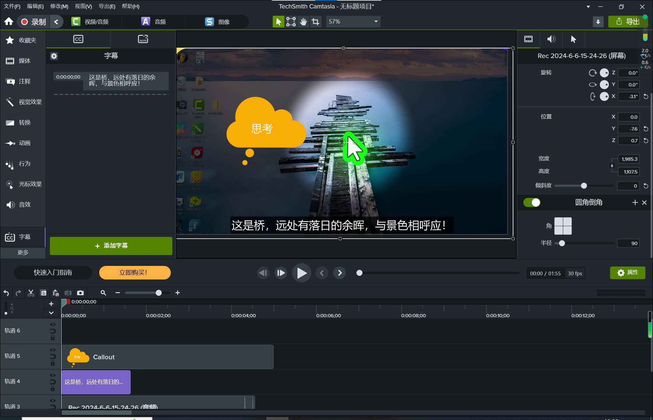The image size is (653, 420).
Task: Open subtitle settings gear
Action: (x=54, y=56)
